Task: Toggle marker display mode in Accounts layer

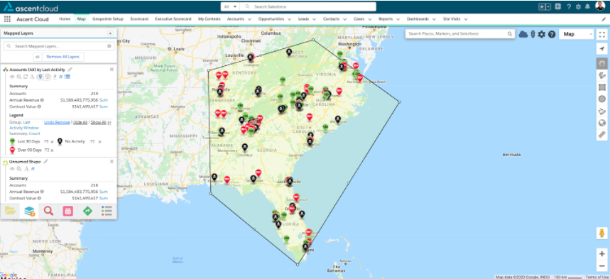Action: tap(40, 77)
